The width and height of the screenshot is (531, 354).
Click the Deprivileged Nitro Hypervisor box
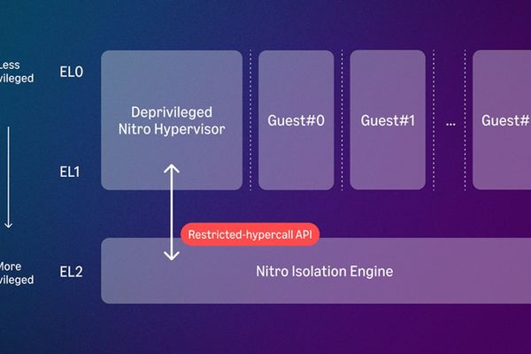[172, 120]
